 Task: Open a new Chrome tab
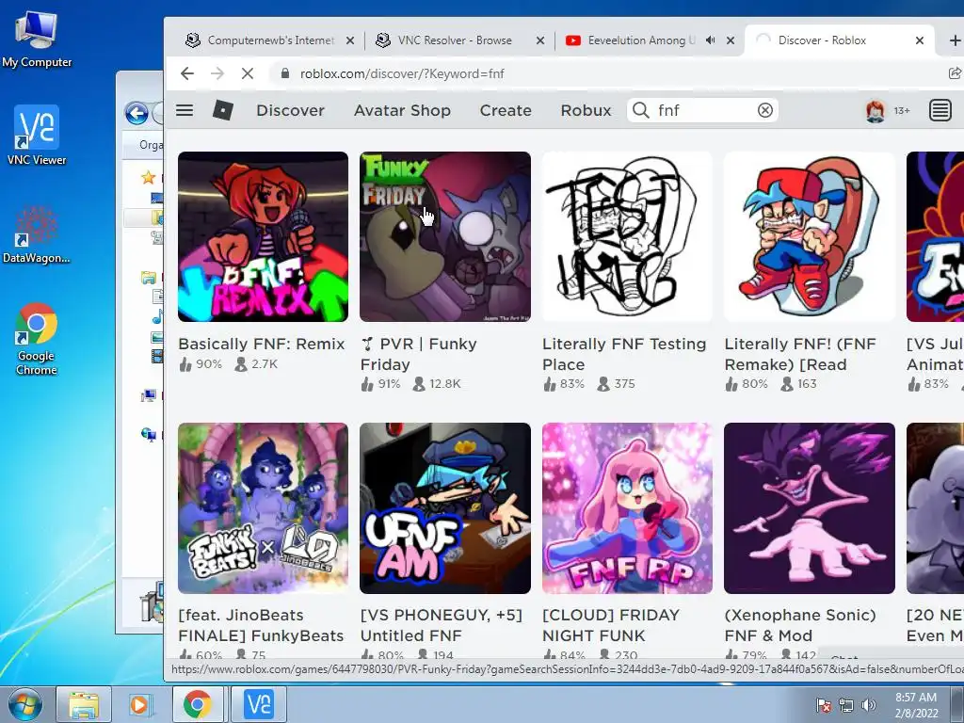click(955, 40)
